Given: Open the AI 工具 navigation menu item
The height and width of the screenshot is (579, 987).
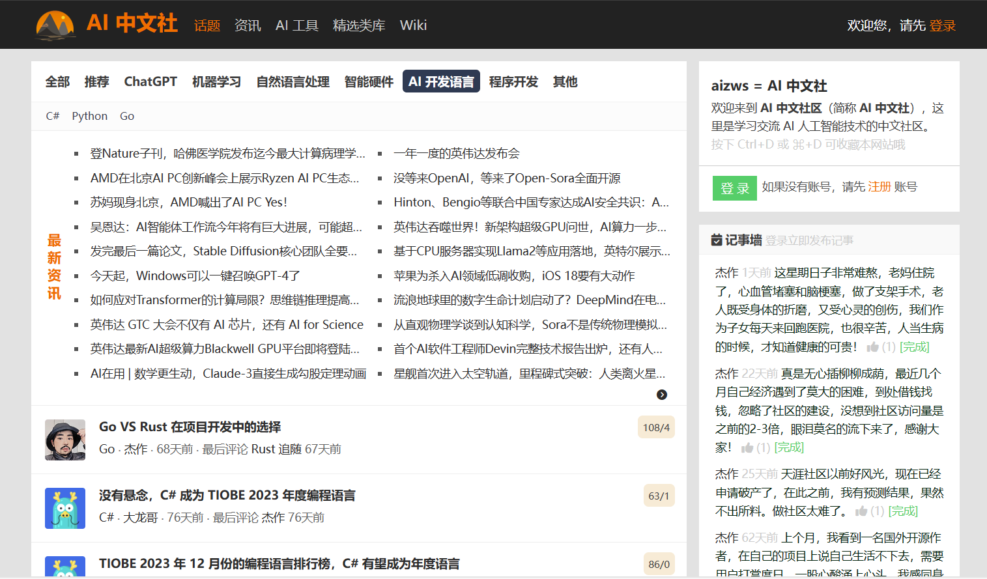Looking at the screenshot, I should (296, 25).
